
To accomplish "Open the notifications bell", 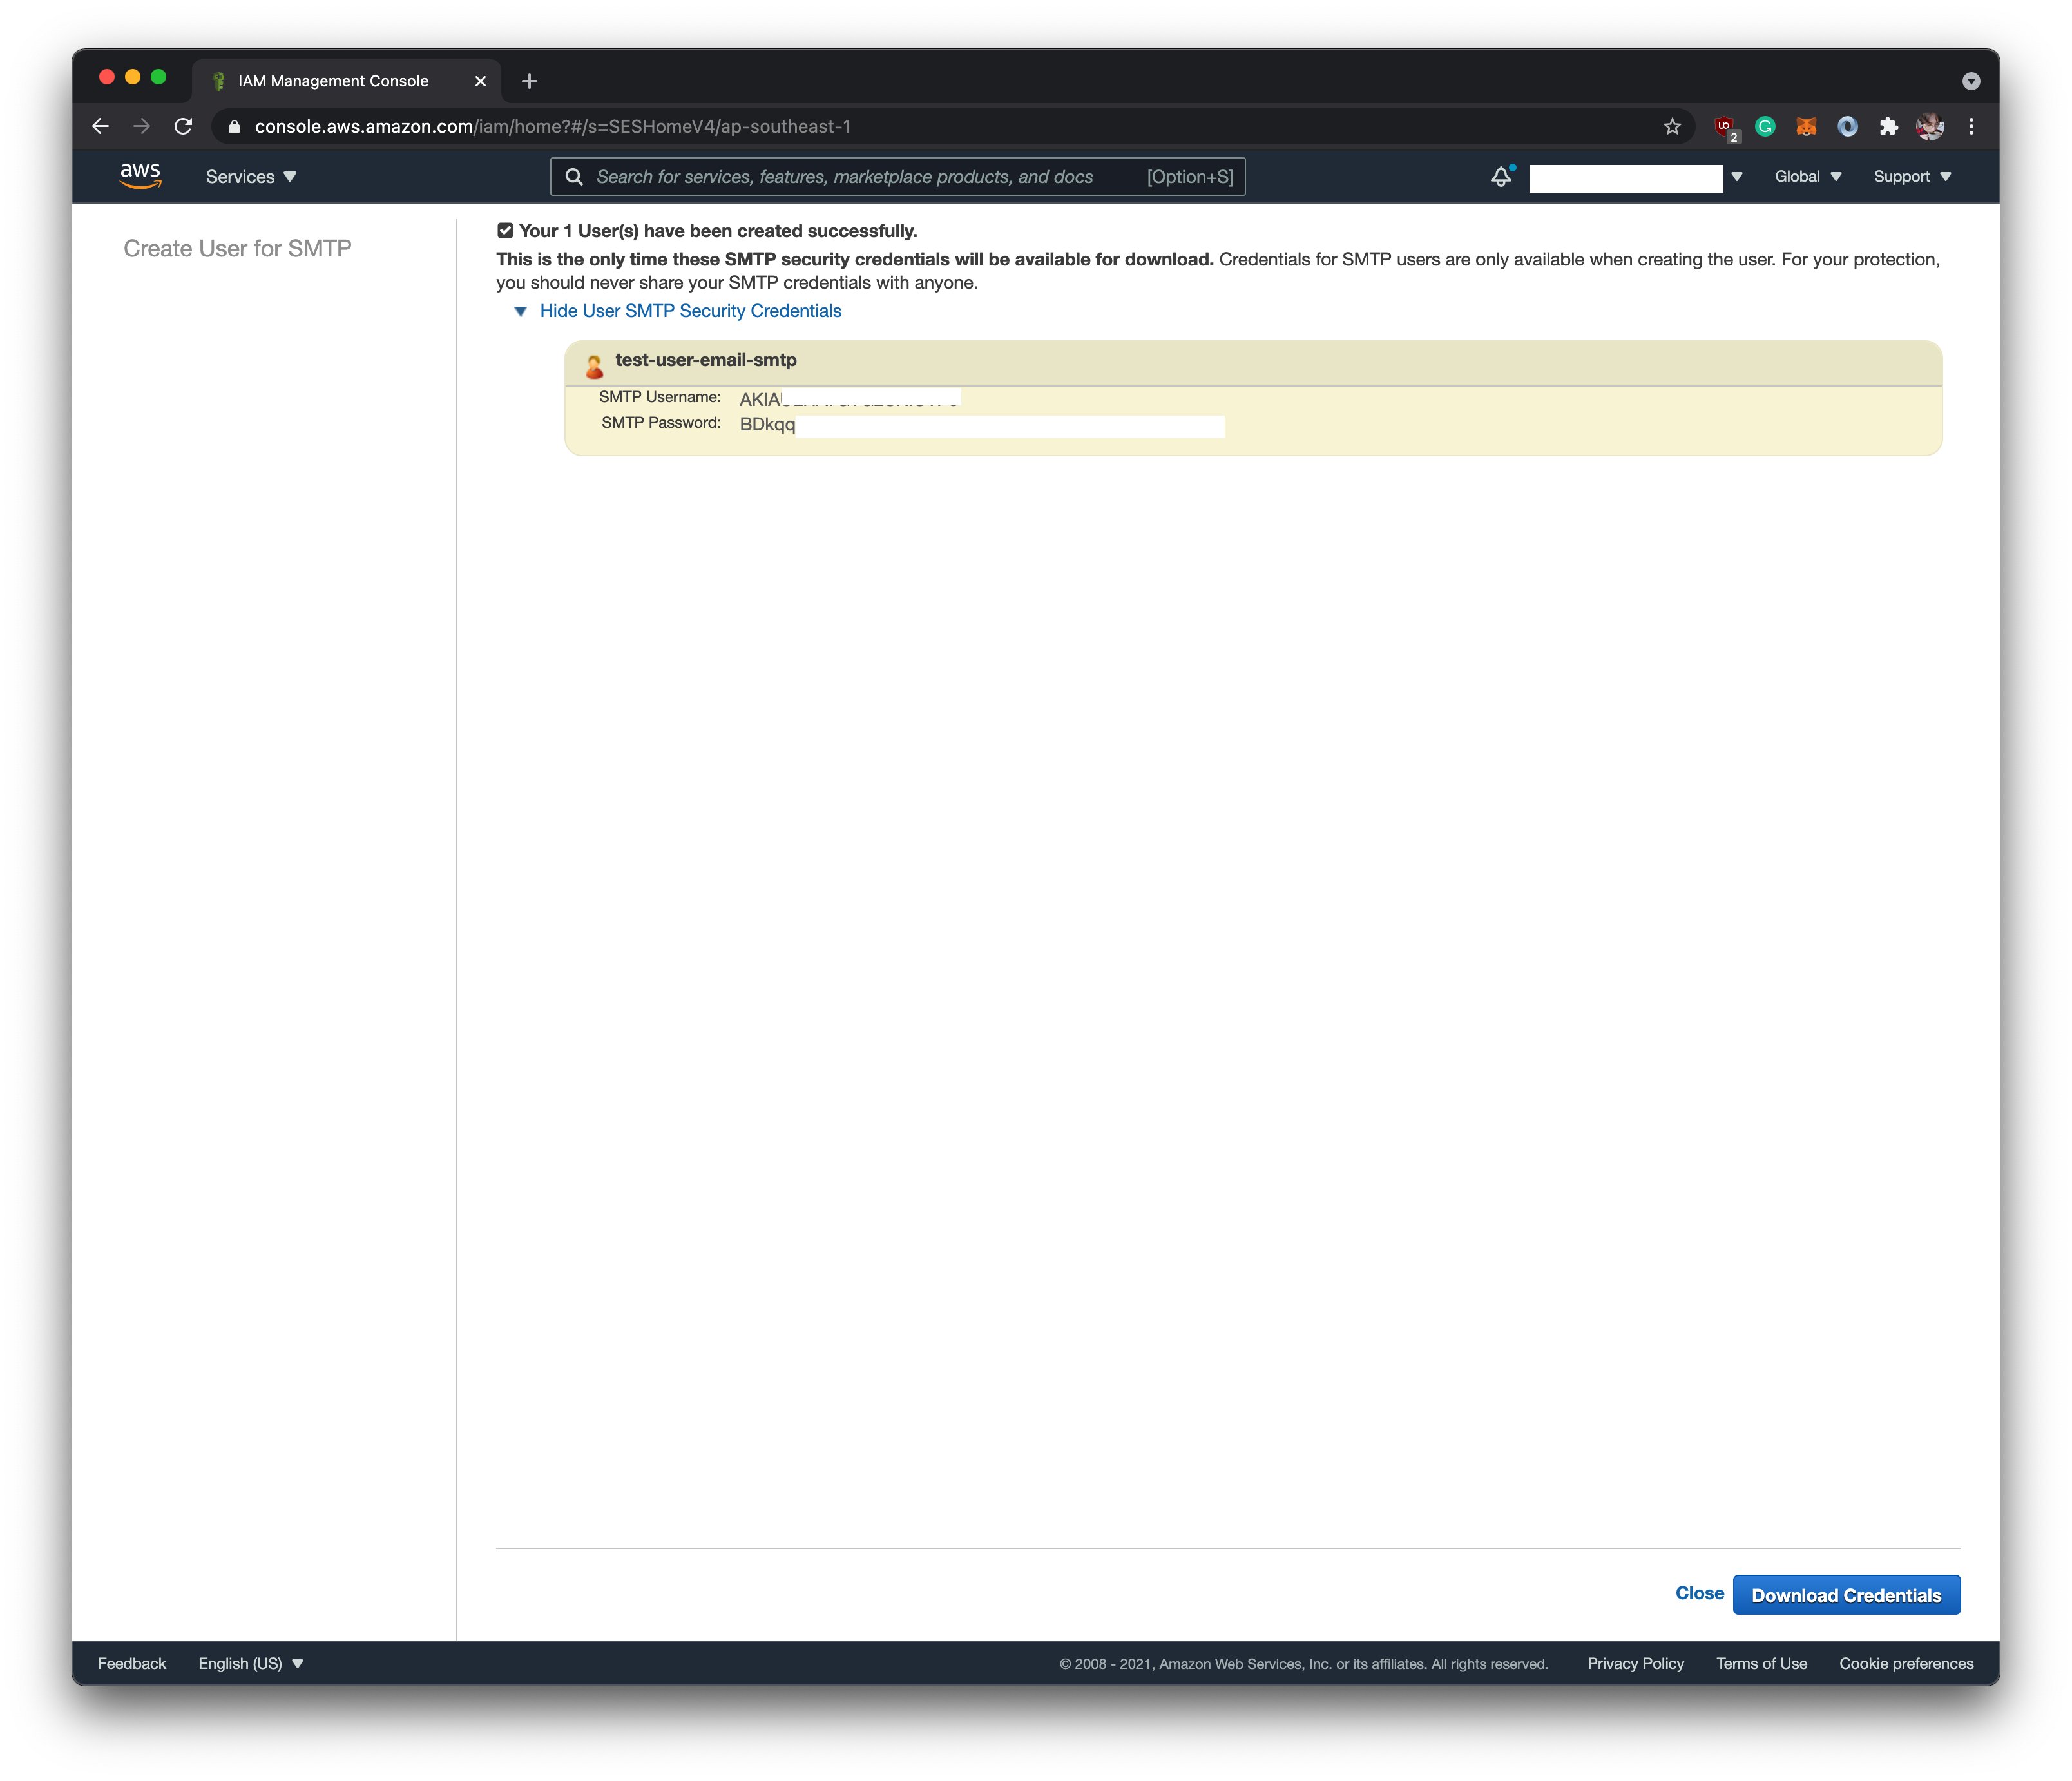I will (x=1501, y=177).
